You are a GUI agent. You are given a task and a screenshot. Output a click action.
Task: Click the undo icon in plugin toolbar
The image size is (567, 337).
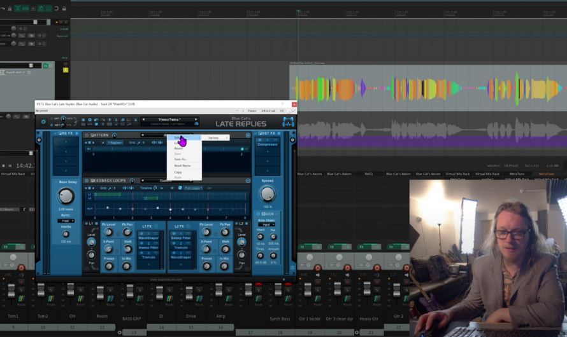96,120
